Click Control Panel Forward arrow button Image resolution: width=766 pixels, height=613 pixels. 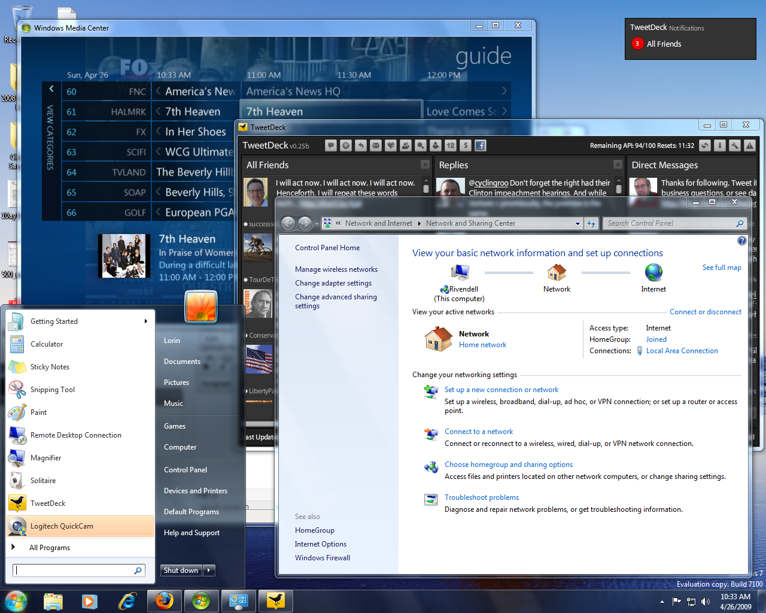pos(305,223)
